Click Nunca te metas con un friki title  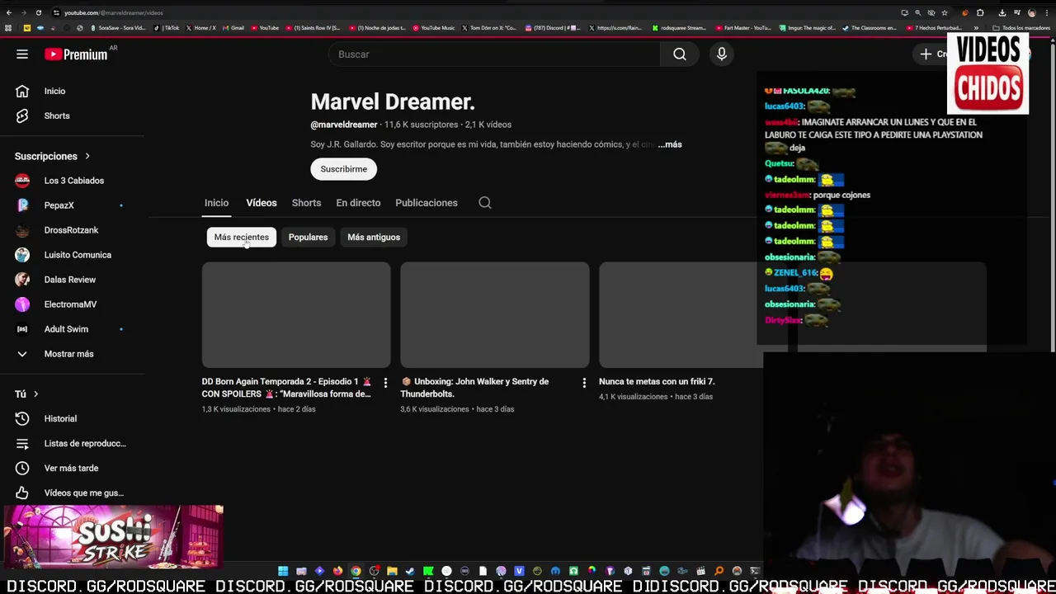[657, 382]
